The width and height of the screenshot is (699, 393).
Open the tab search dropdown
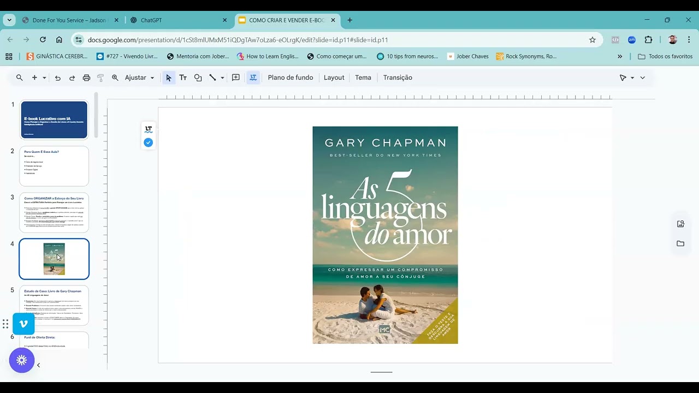9,20
